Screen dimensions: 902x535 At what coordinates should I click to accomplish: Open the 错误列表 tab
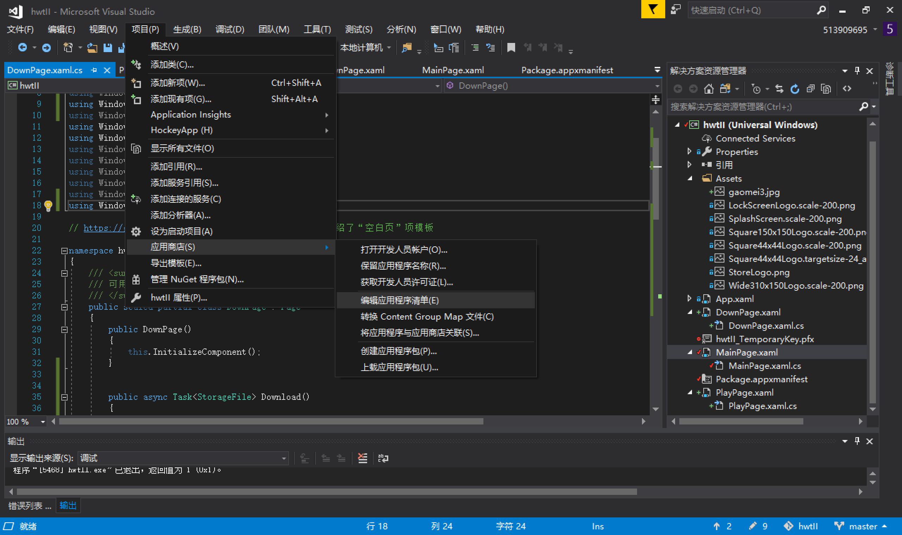(30, 506)
